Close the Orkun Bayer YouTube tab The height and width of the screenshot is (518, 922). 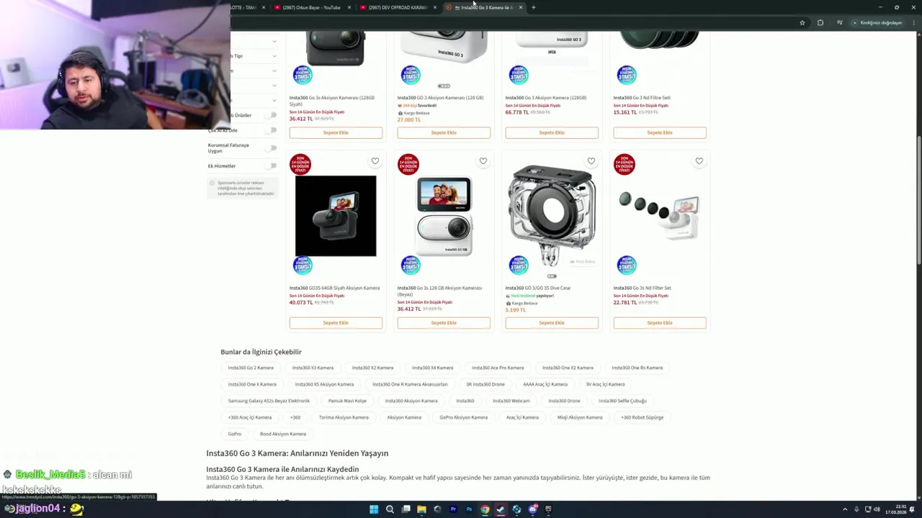click(349, 7)
